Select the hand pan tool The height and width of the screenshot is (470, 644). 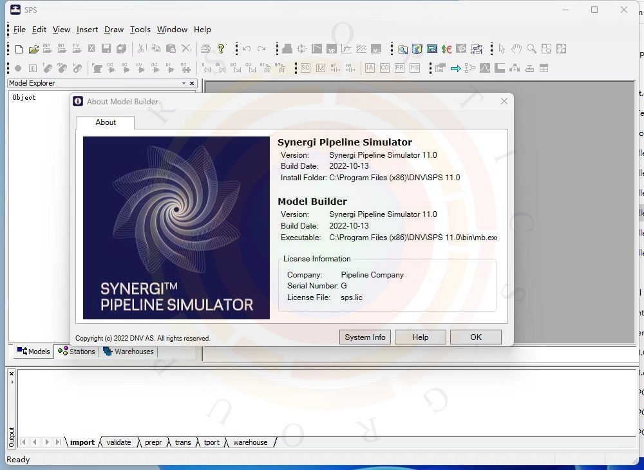point(516,49)
